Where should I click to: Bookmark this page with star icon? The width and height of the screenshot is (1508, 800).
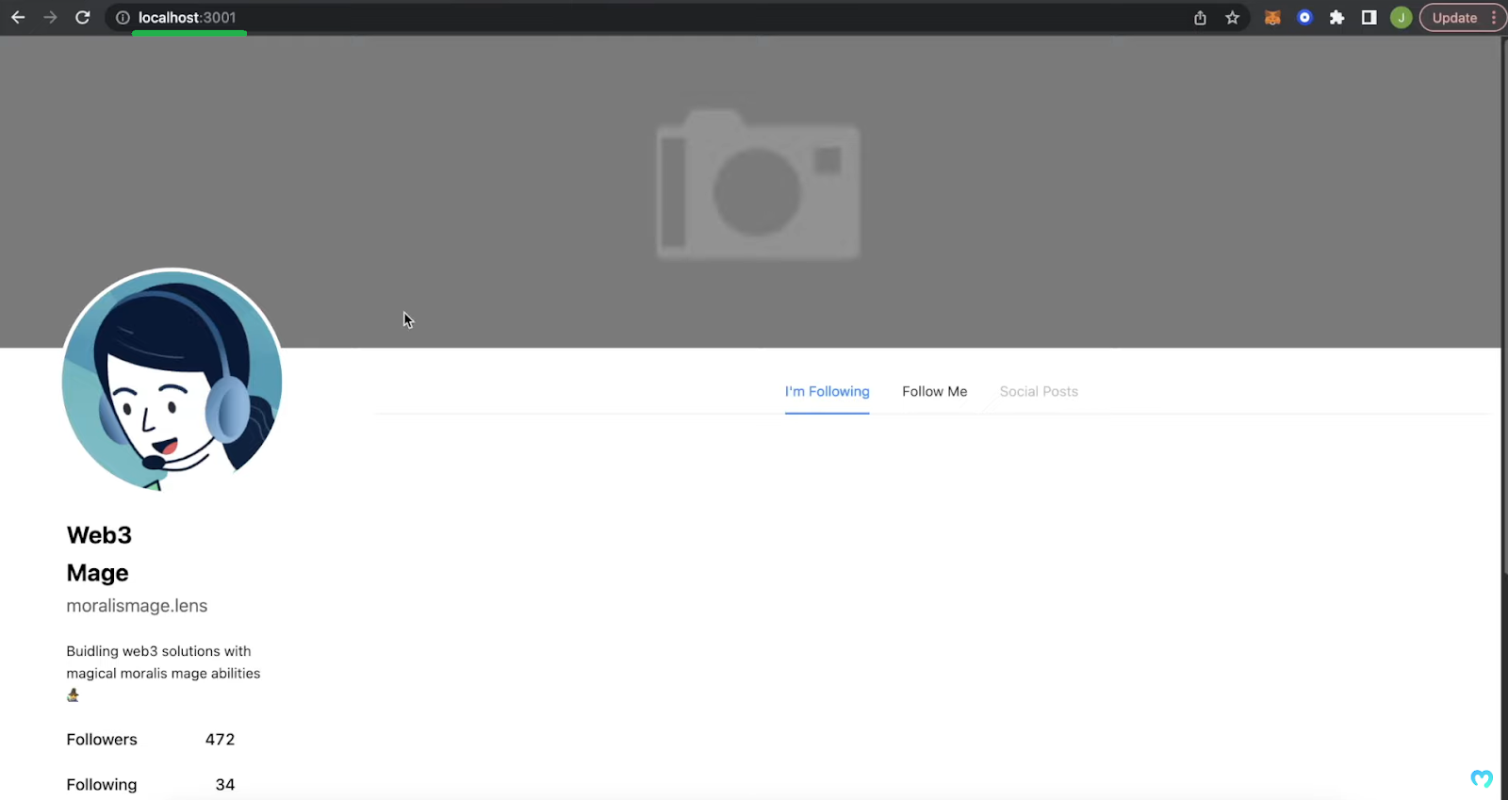[1232, 17]
